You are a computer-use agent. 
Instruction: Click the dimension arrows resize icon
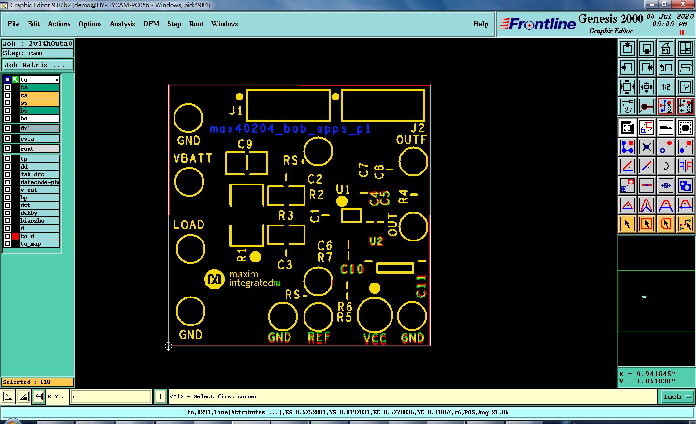click(666, 185)
